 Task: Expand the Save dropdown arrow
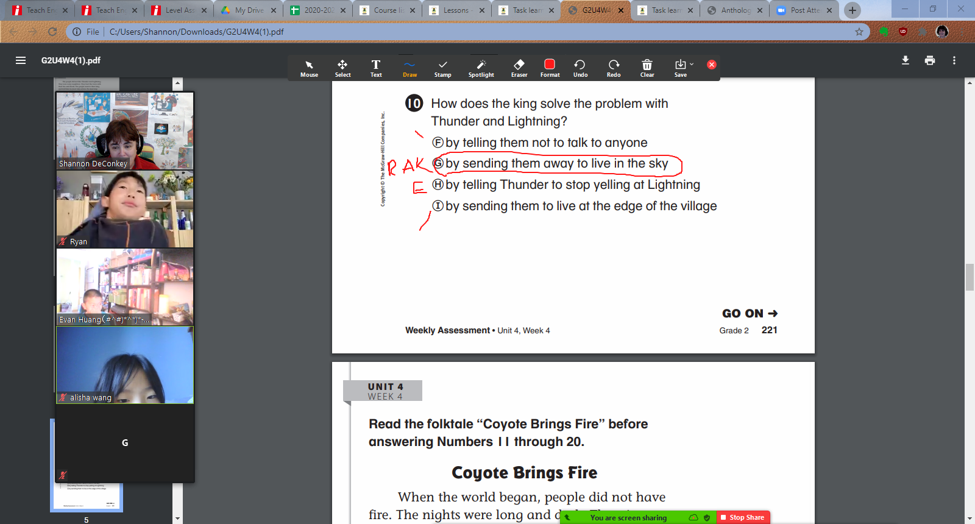click(x=692, y=64)
